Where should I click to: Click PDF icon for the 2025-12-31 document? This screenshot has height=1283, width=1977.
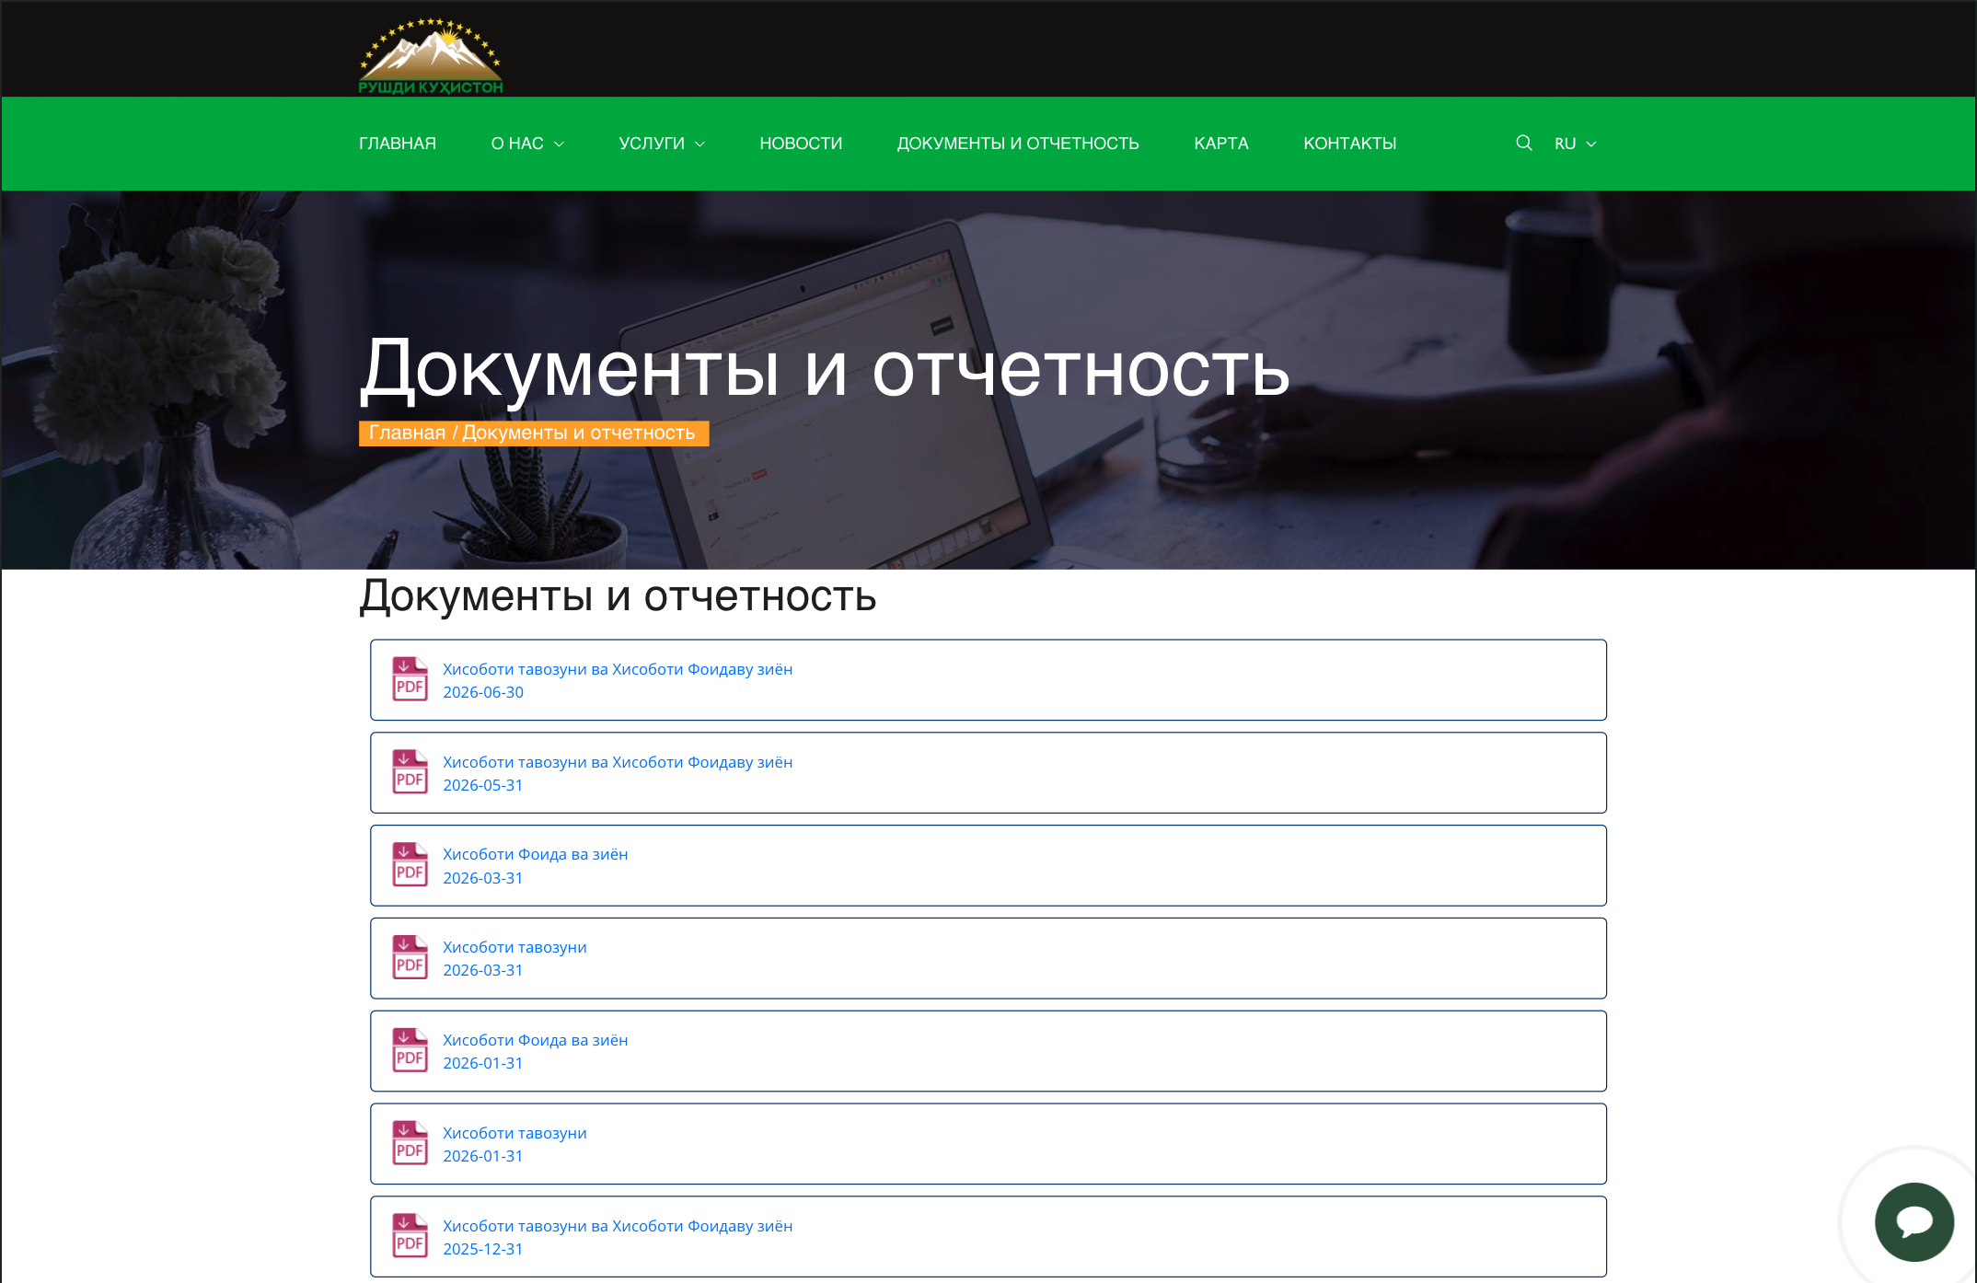click(x=410, y=1236)
